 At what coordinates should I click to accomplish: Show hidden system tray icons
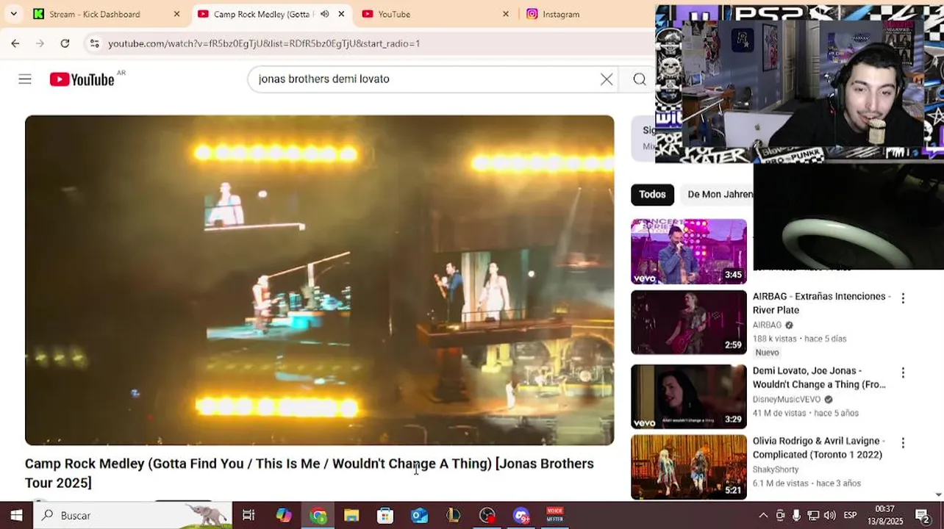(763, 515)
